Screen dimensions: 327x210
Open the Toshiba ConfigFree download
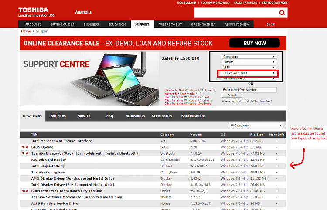(48, 172)
